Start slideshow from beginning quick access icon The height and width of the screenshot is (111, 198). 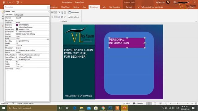(18, 2)
